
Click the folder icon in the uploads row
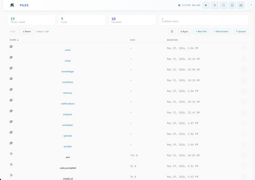[x=11, y=132]
